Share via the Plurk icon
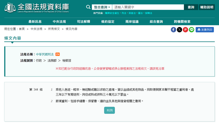 186,30
